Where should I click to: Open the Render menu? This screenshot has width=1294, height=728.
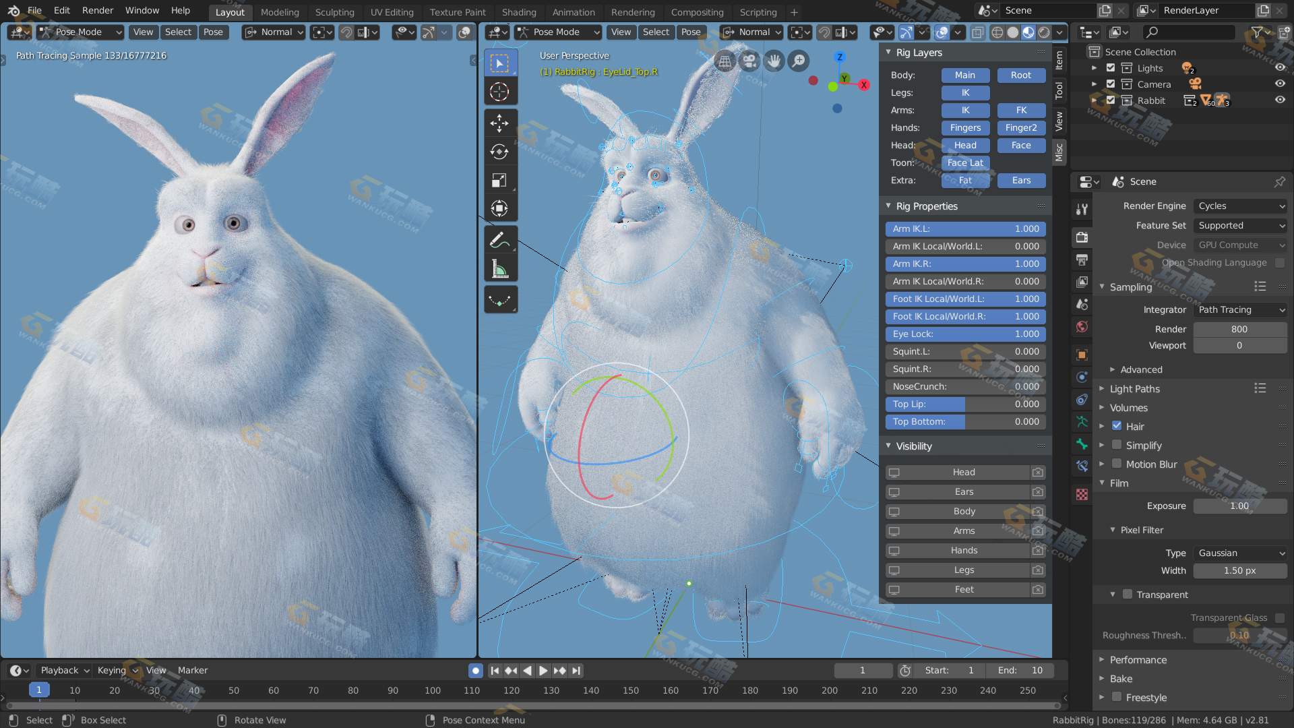coord(98,10)
